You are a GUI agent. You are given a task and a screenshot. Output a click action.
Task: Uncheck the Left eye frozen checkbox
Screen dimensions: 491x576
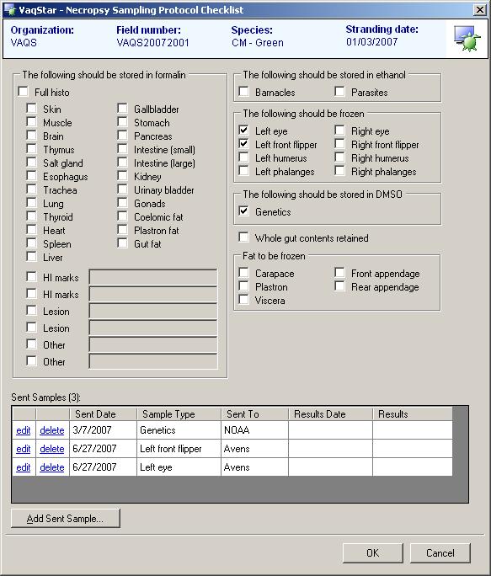pyautogui.click(x=243, y=130)
